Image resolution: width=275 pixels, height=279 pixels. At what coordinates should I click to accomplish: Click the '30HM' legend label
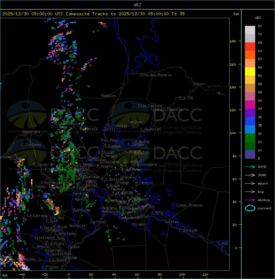pos(262,175)
